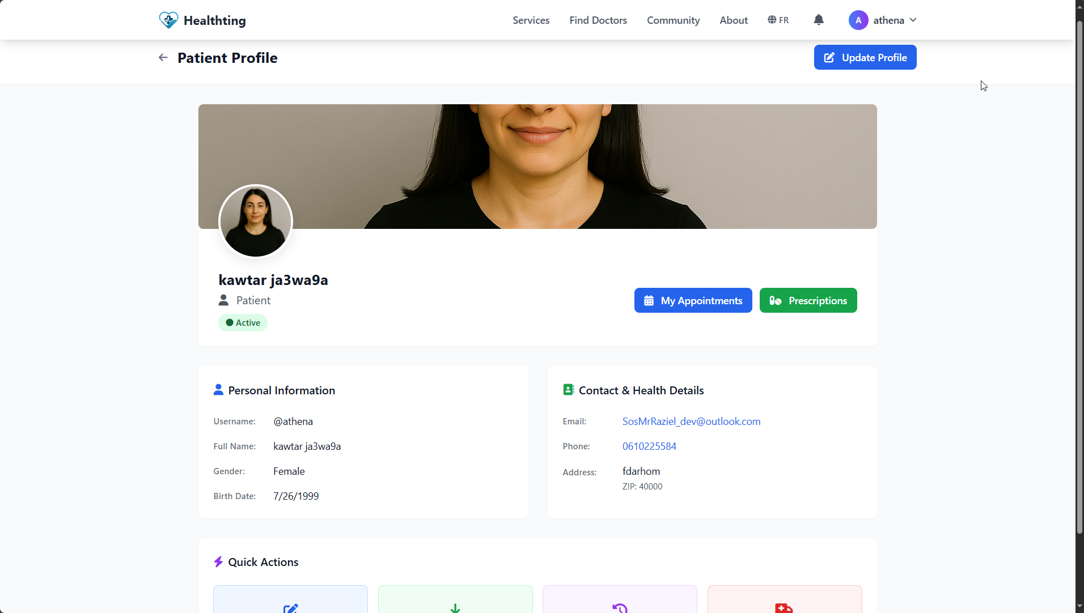
Task: Open the notifications bell
Action: tap(819, 20)
